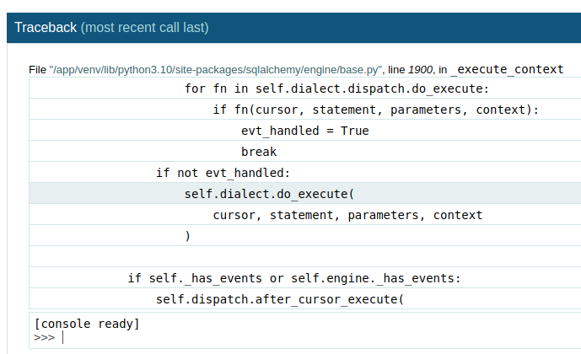Click the '(most recent call last)' text
581x354 pixels.
(144, 28)
